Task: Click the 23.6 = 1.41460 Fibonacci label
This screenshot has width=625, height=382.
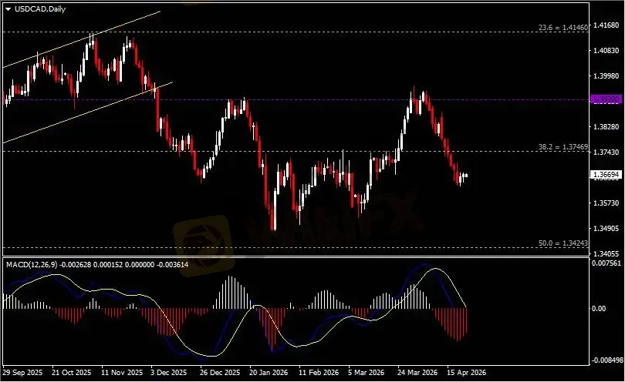Action: [x=562, y=28]
